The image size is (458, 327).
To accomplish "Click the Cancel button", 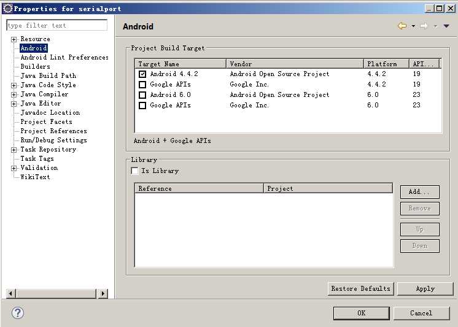I will (421, 313).
